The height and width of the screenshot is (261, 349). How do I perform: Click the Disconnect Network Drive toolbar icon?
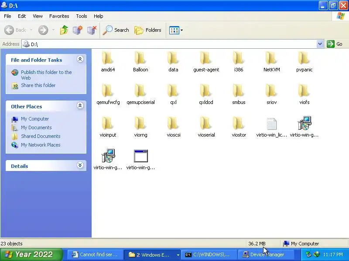click(x=92, y=30)
